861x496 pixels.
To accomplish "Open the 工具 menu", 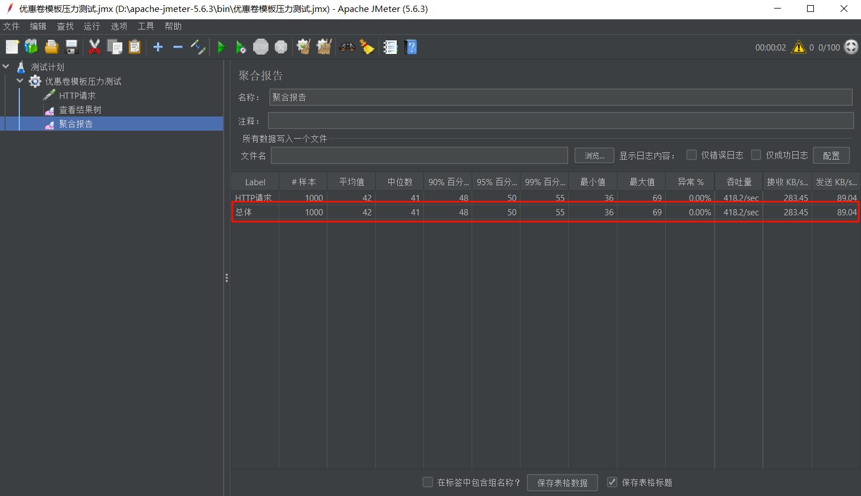I will pyautogui.click(x=146, y=26).
